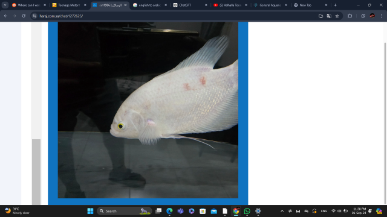Open Microsoft Edge from the taskbar
Viewport: 387px width, 217px height.
pos(169,211)
